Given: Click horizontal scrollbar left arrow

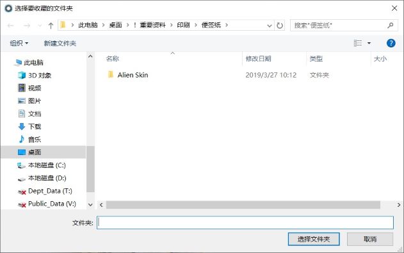Looking at the screenshot, I should (101, 205).
